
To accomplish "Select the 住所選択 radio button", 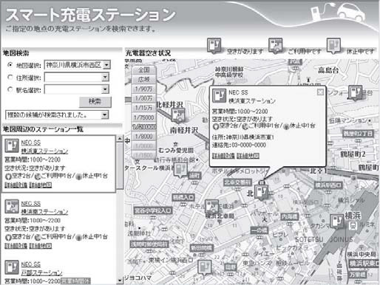I will [10, 78].
